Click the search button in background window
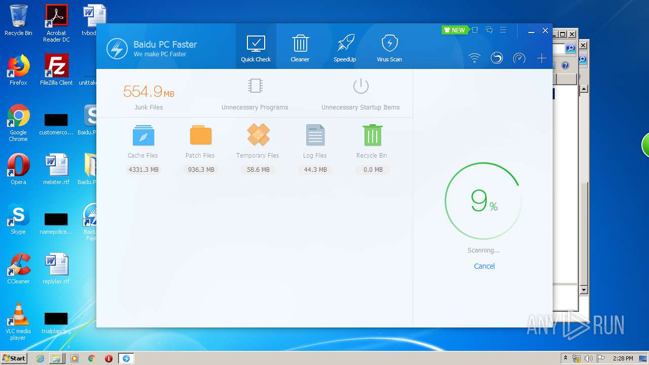649x365 pixels. [571, 49]
